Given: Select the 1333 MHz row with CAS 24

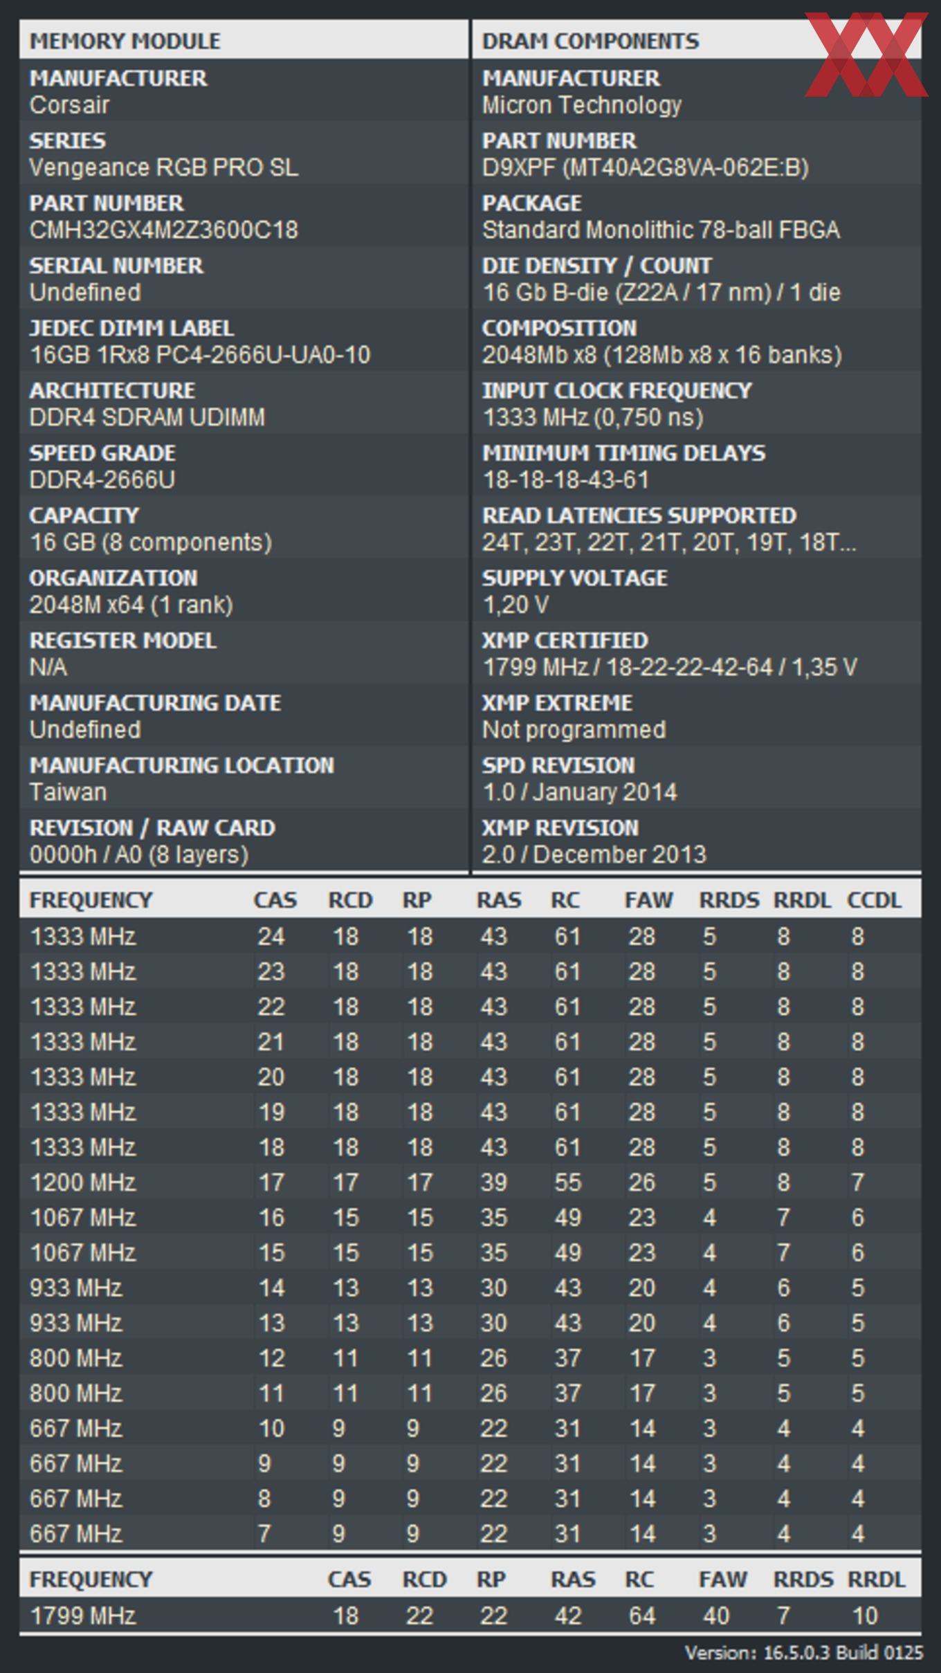Looking at the screenshot, I should 470,936.
